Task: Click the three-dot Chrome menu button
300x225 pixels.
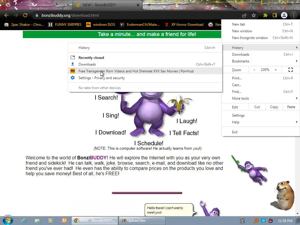Action: 294,15
